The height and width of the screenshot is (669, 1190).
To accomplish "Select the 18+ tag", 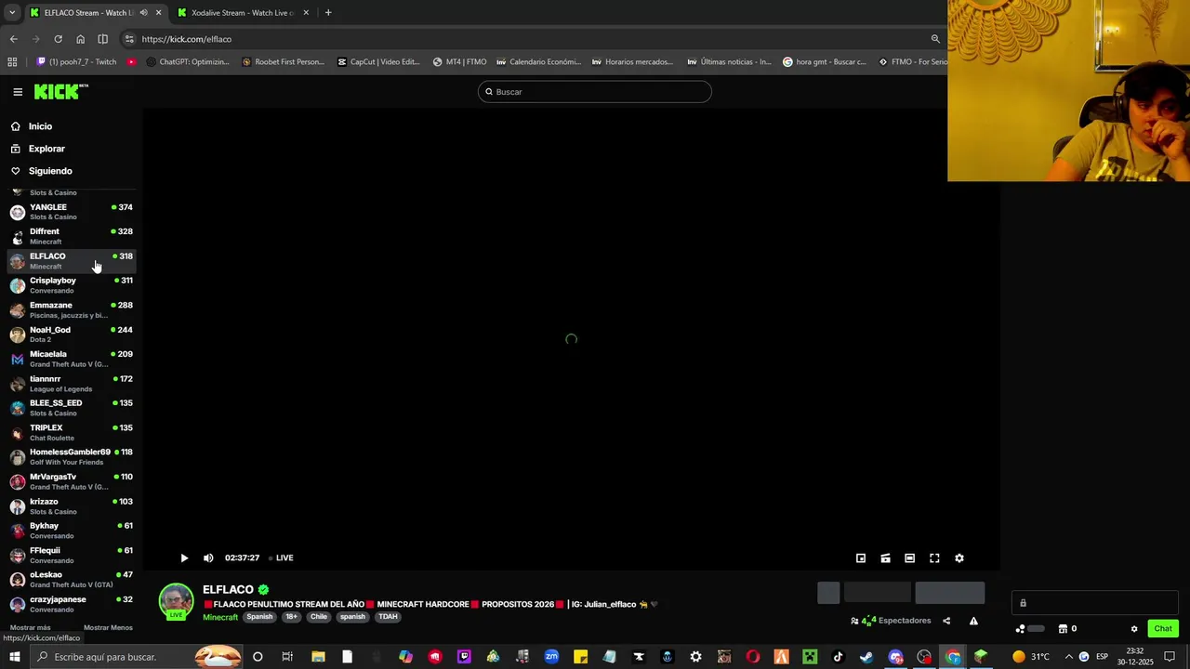I will [291, 617].
